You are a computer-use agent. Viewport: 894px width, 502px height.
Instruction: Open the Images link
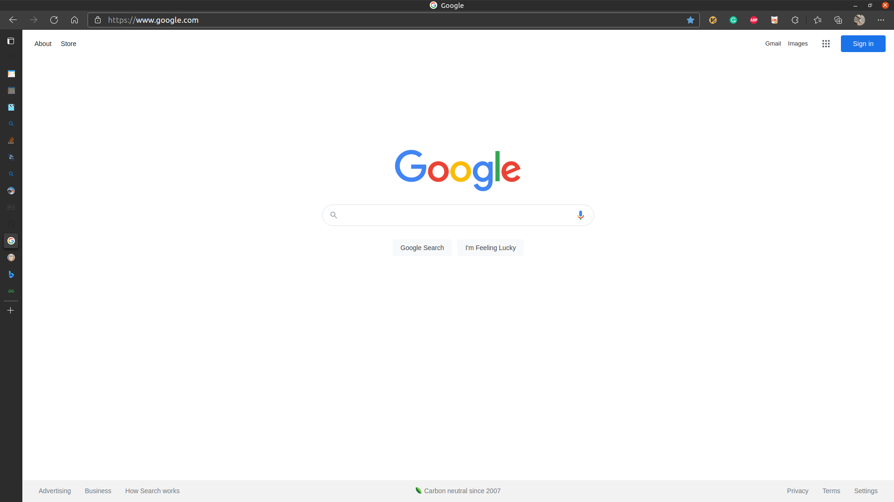click(798, 44)
